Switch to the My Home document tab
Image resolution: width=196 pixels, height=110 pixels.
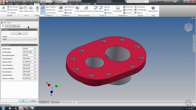[x=55, y=102]
